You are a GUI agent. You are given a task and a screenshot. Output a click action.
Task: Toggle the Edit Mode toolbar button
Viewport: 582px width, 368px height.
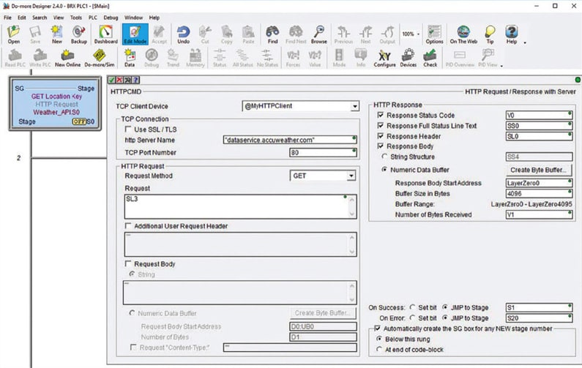pos(135,34)
